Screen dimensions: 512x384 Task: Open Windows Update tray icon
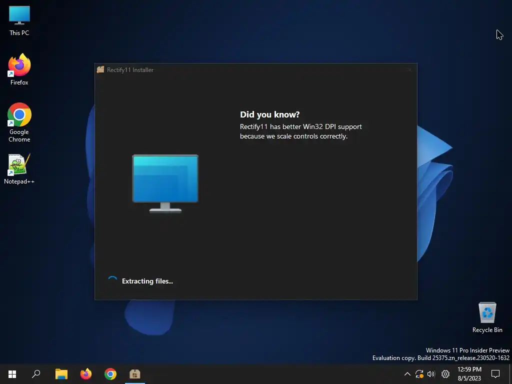point(419,374)
